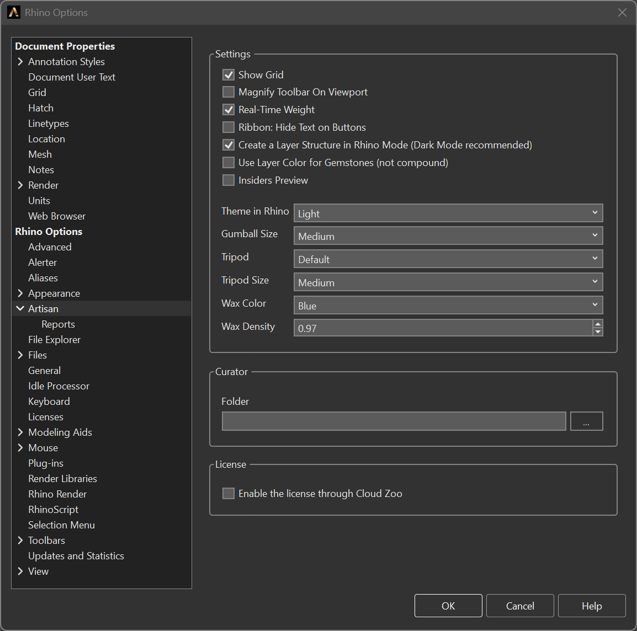The image size is (637, 631).
Task: Open the Web Browser page
Action: pos(57,216)
